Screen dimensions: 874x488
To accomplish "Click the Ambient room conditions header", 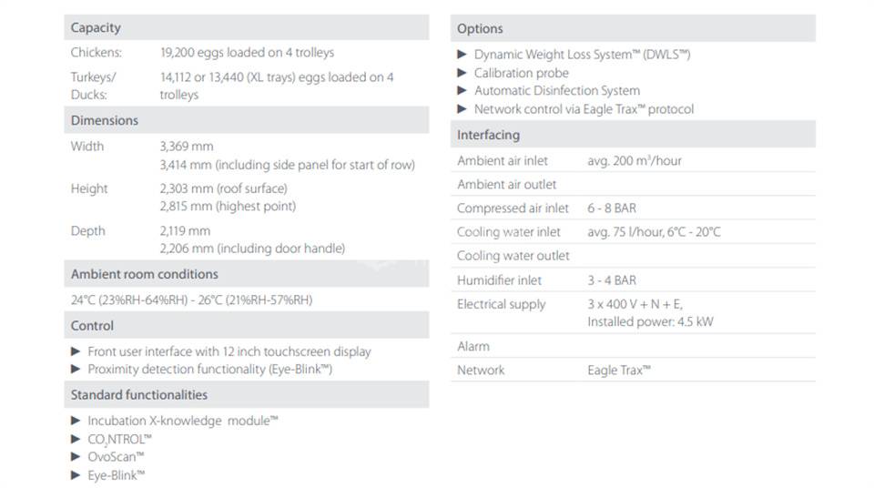I will coord(247,274).
